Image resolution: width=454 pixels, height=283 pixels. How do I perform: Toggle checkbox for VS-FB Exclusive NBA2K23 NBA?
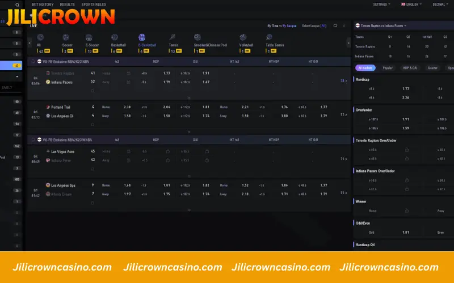32,61
